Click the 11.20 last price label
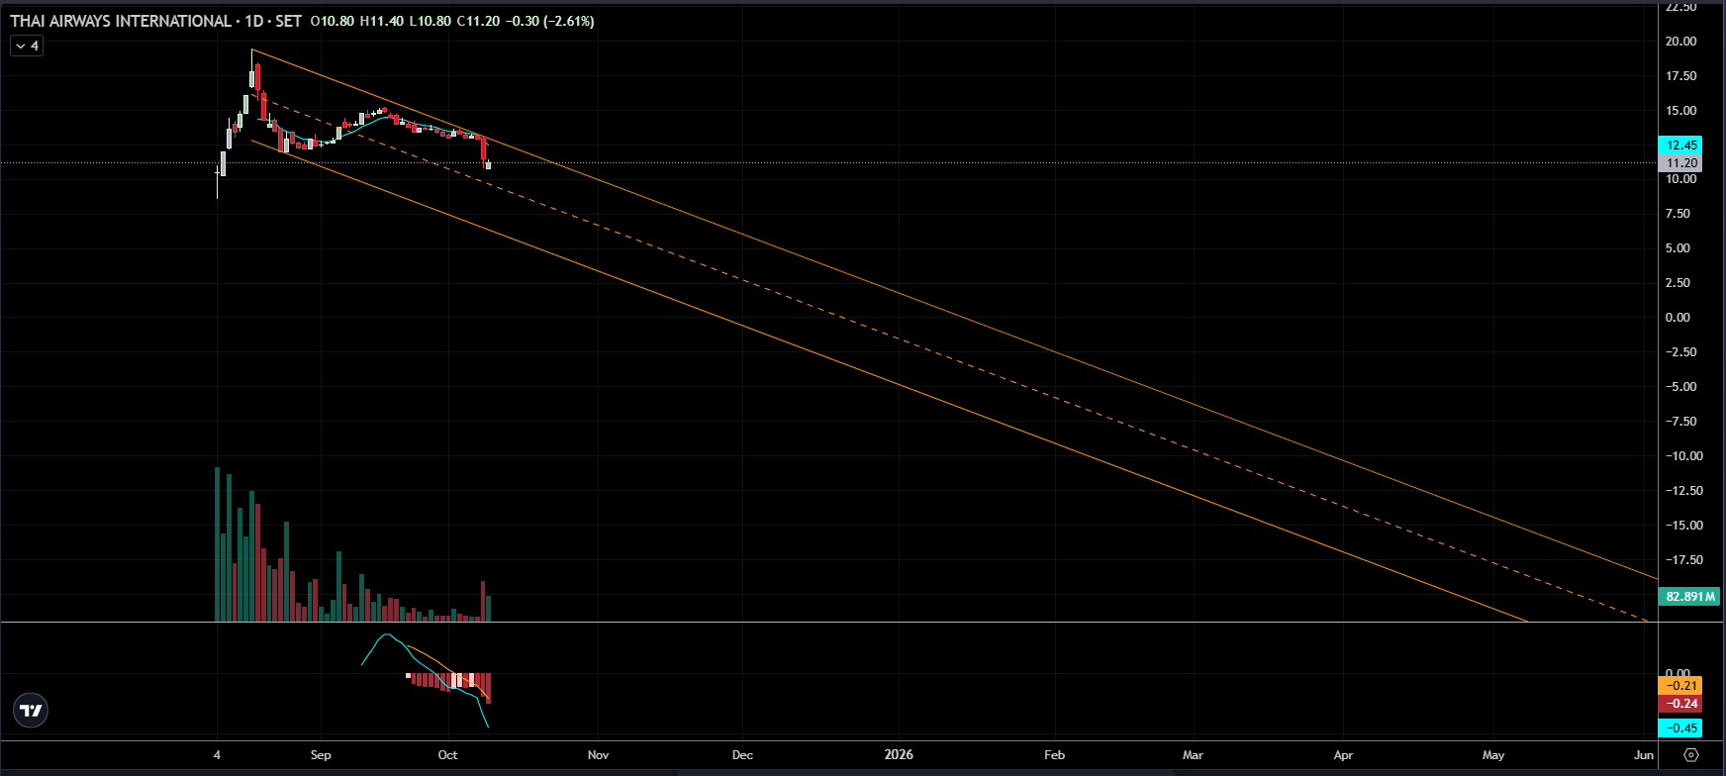 [x=1681, y=163]
